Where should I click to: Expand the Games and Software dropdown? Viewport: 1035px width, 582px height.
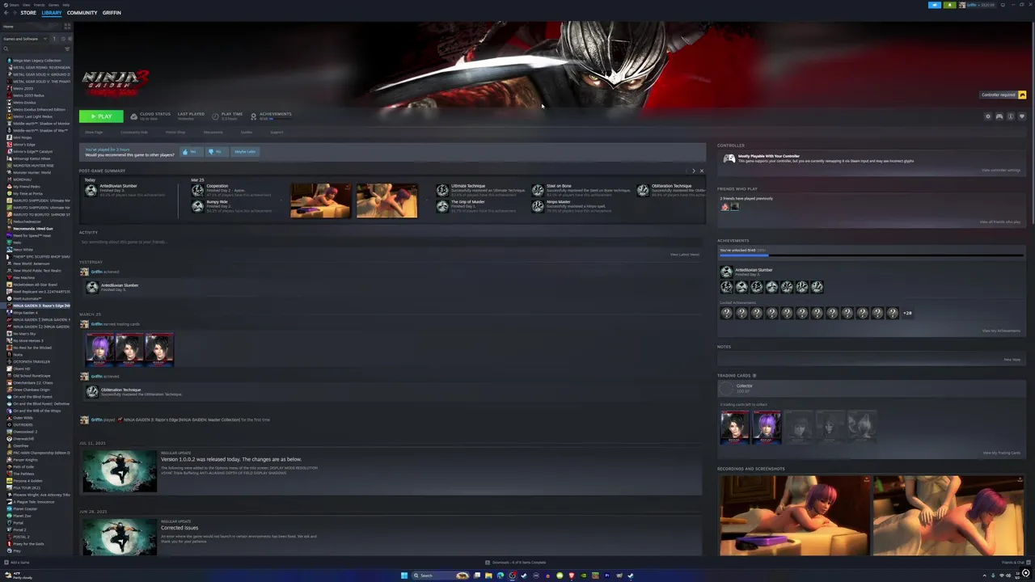[24, 39]
